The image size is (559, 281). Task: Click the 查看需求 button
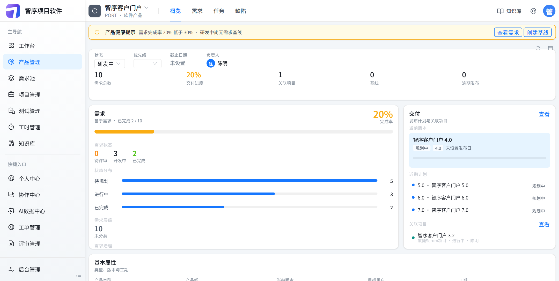click(x=508, y=33)
